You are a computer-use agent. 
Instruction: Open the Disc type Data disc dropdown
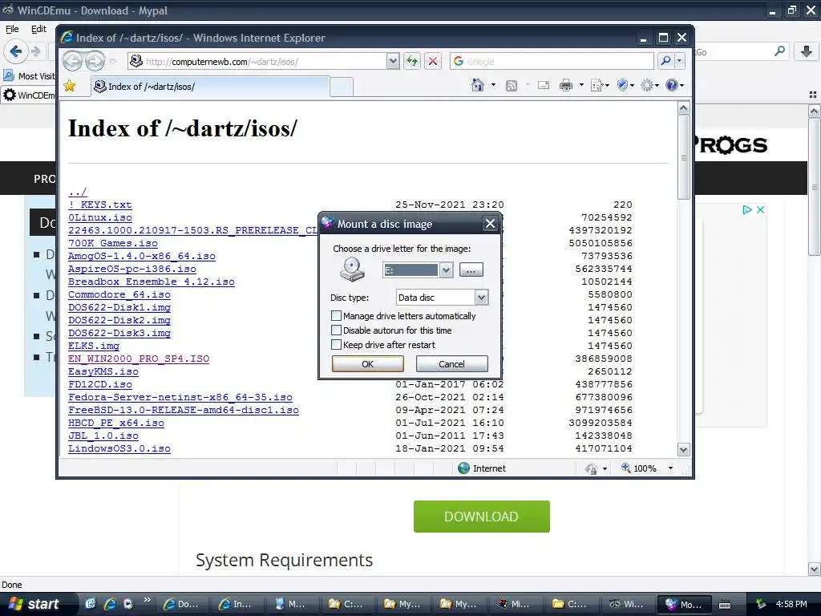pos(481,298)
